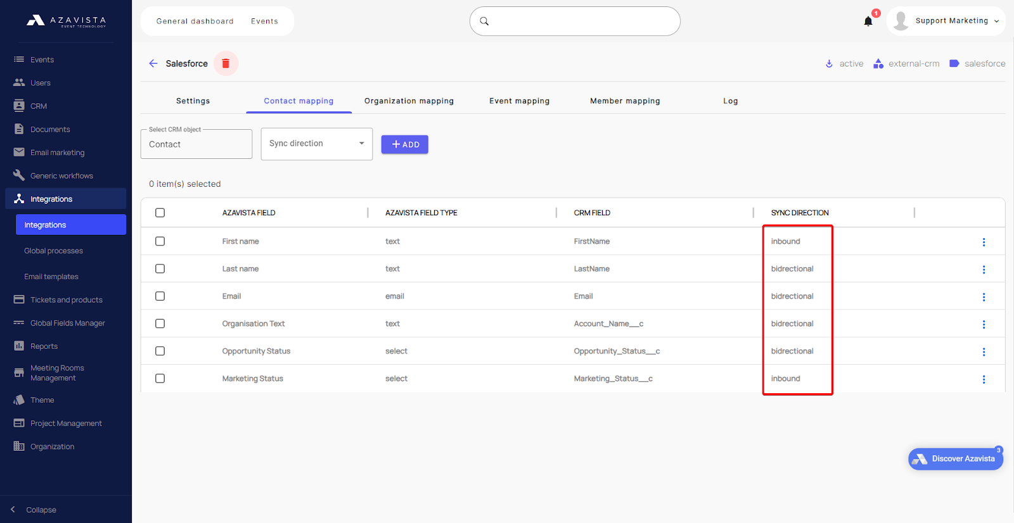The height and width of the screenshot is (523, 1014).
Task: Go back using the Salesforce arrow
Action: (x=153, y=63)
